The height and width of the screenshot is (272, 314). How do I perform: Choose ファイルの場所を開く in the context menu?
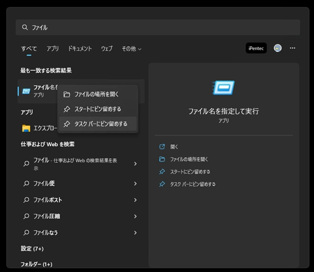(x=98, y=94)
